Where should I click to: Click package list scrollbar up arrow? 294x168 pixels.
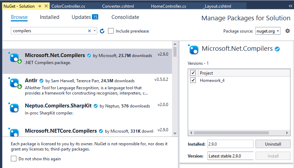tap(175, 44)
